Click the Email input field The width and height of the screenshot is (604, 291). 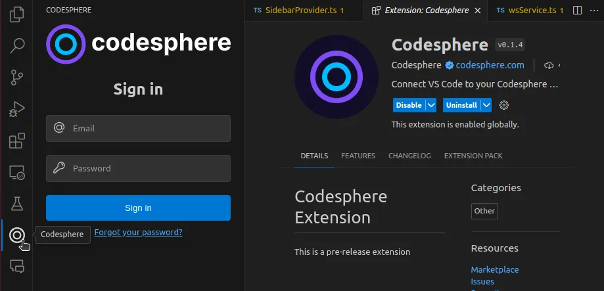point(138,128)
